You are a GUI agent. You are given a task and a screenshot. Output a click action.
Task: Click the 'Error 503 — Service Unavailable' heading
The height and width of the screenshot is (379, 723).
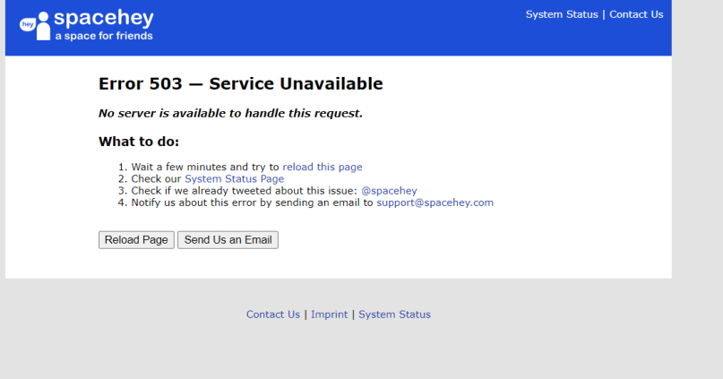point(240,84)
